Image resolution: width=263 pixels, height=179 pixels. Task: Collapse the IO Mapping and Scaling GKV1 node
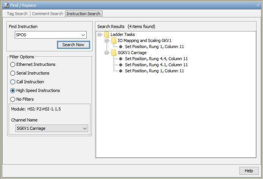point(107,40)
